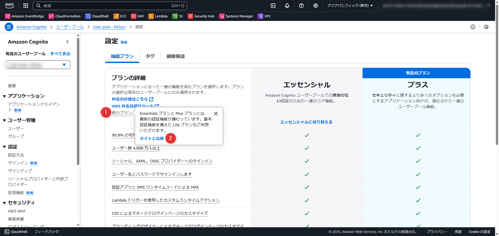
Task: Collapse the アプリケーション section
Action: [4, 96]
